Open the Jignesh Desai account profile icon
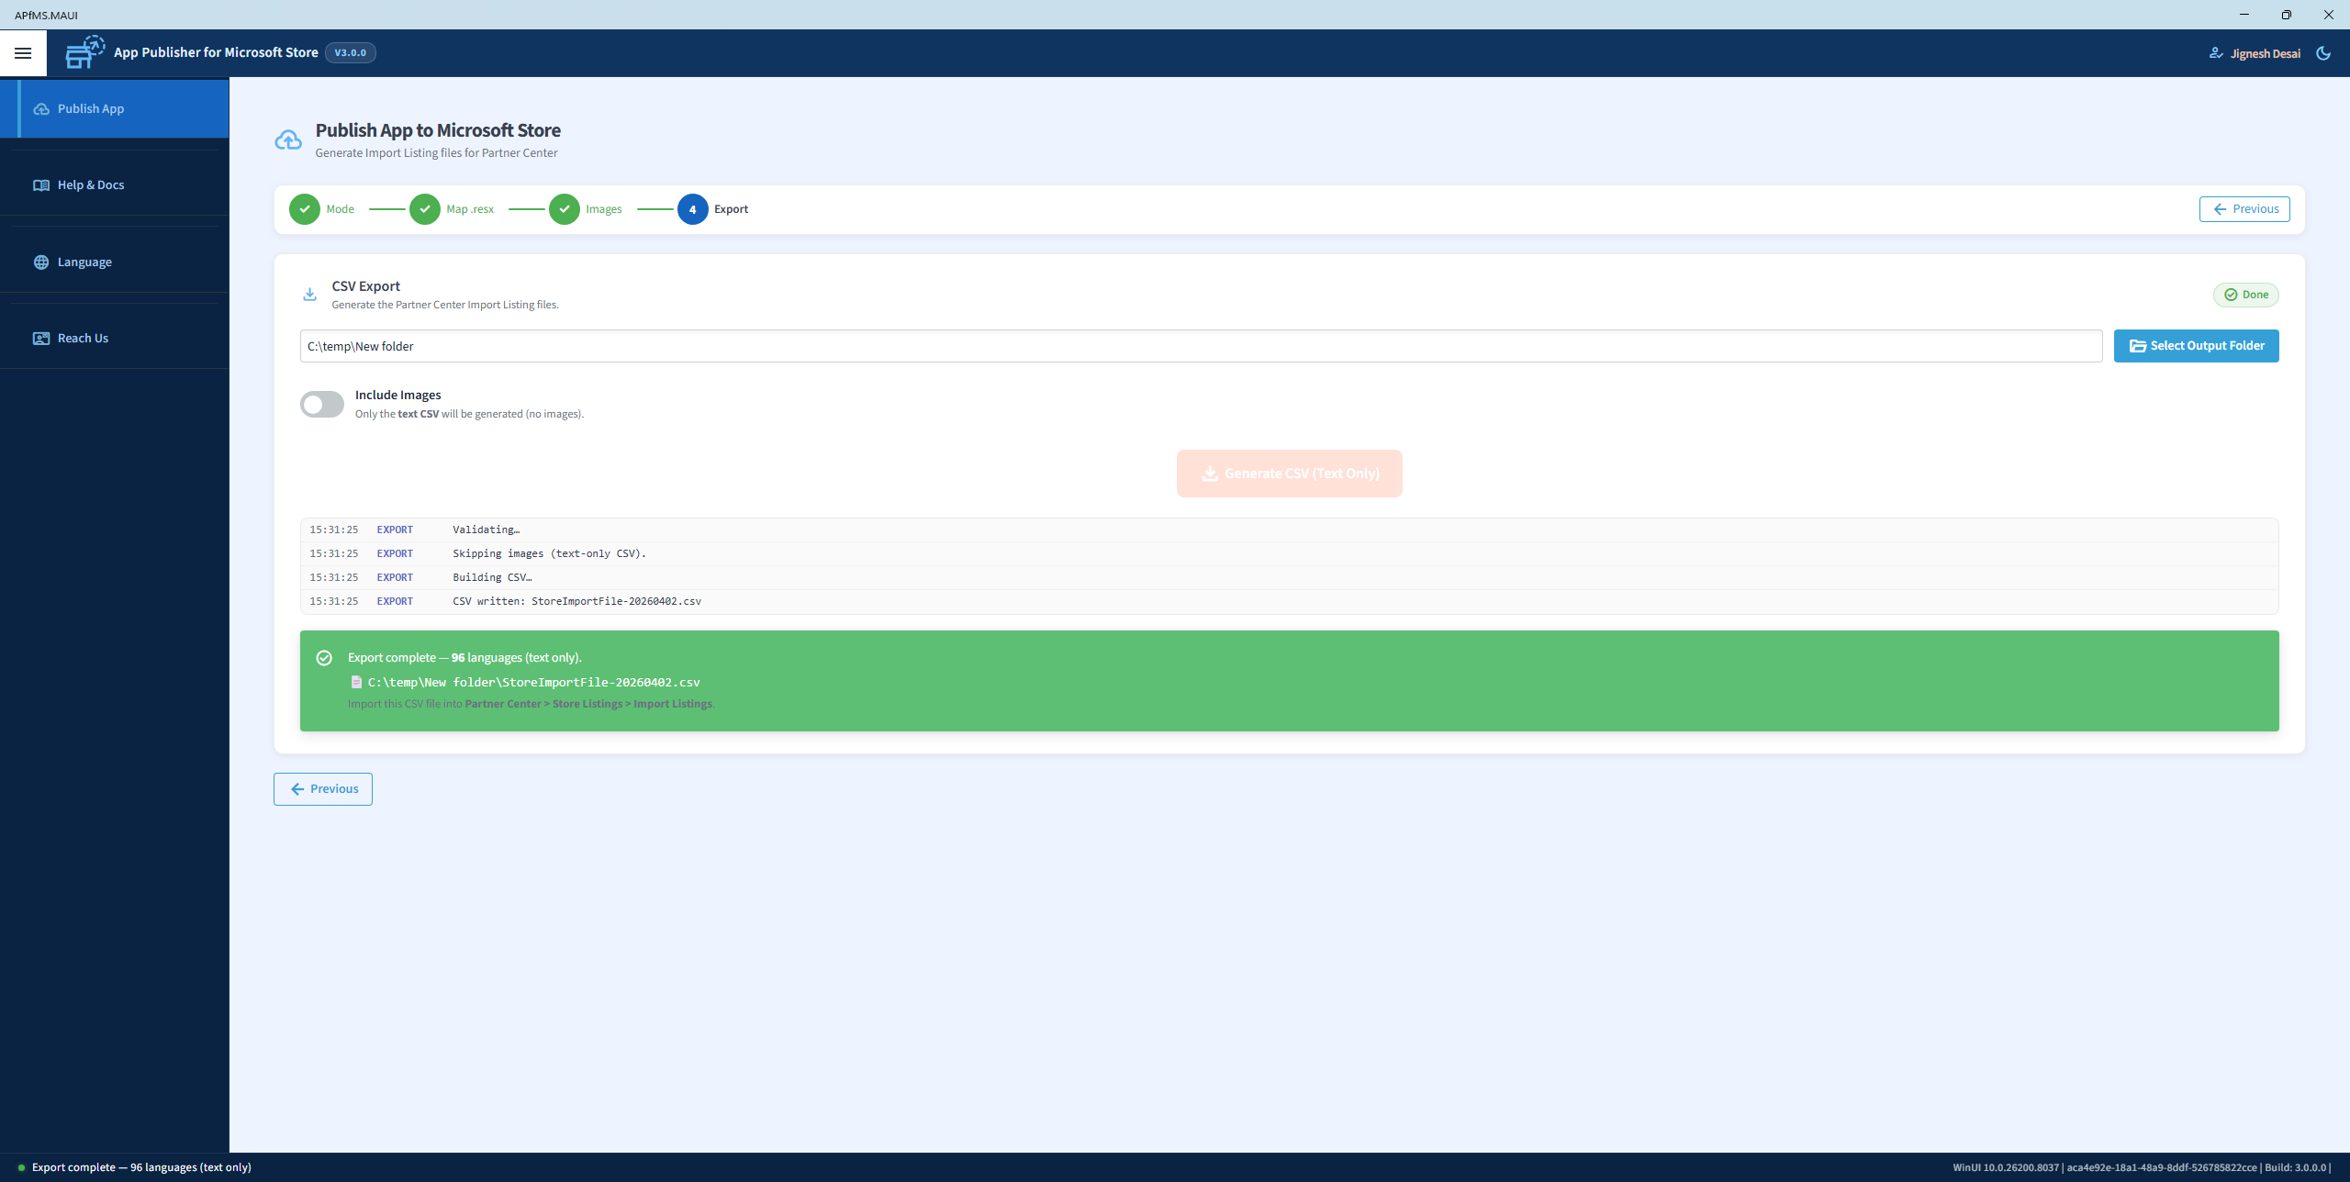Viewport: 2350px width, 1182px height. 2218,52
